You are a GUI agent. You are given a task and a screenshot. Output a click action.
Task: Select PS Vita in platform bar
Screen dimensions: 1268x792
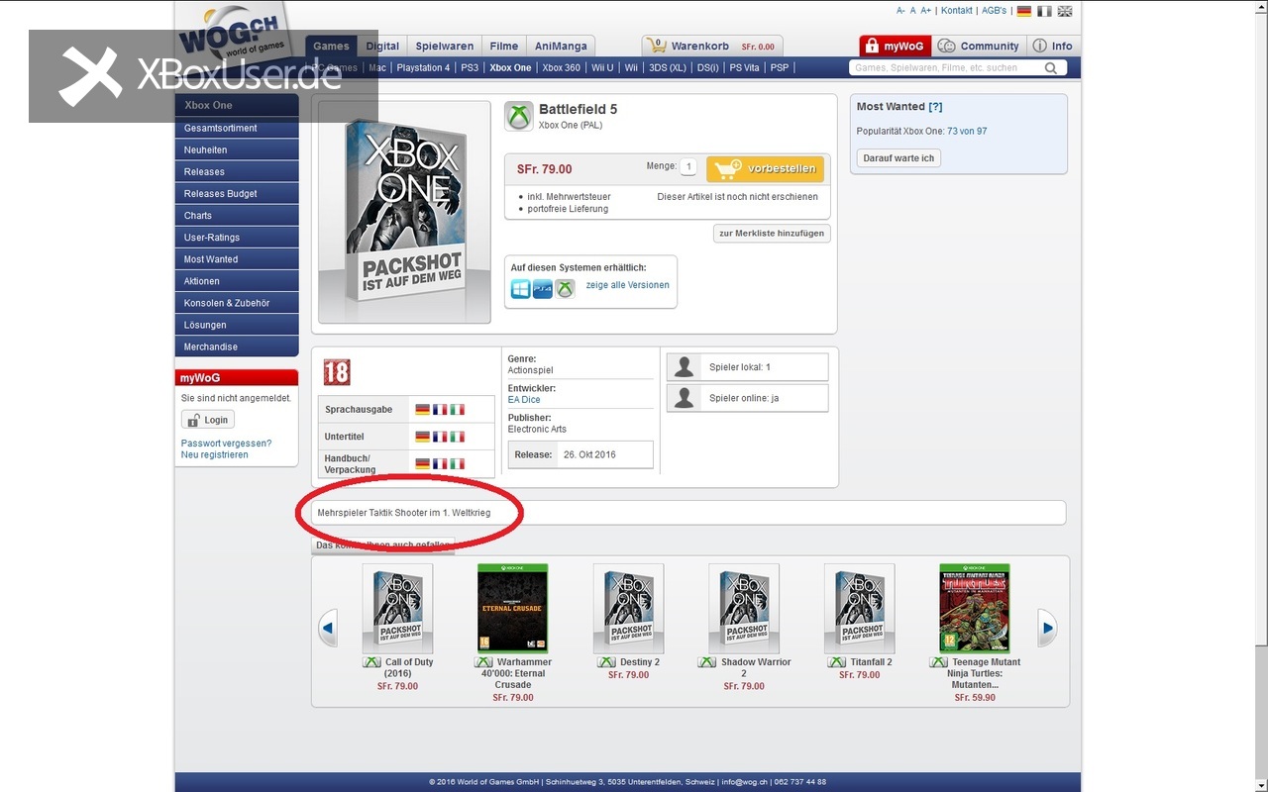[x=744, y=68]
